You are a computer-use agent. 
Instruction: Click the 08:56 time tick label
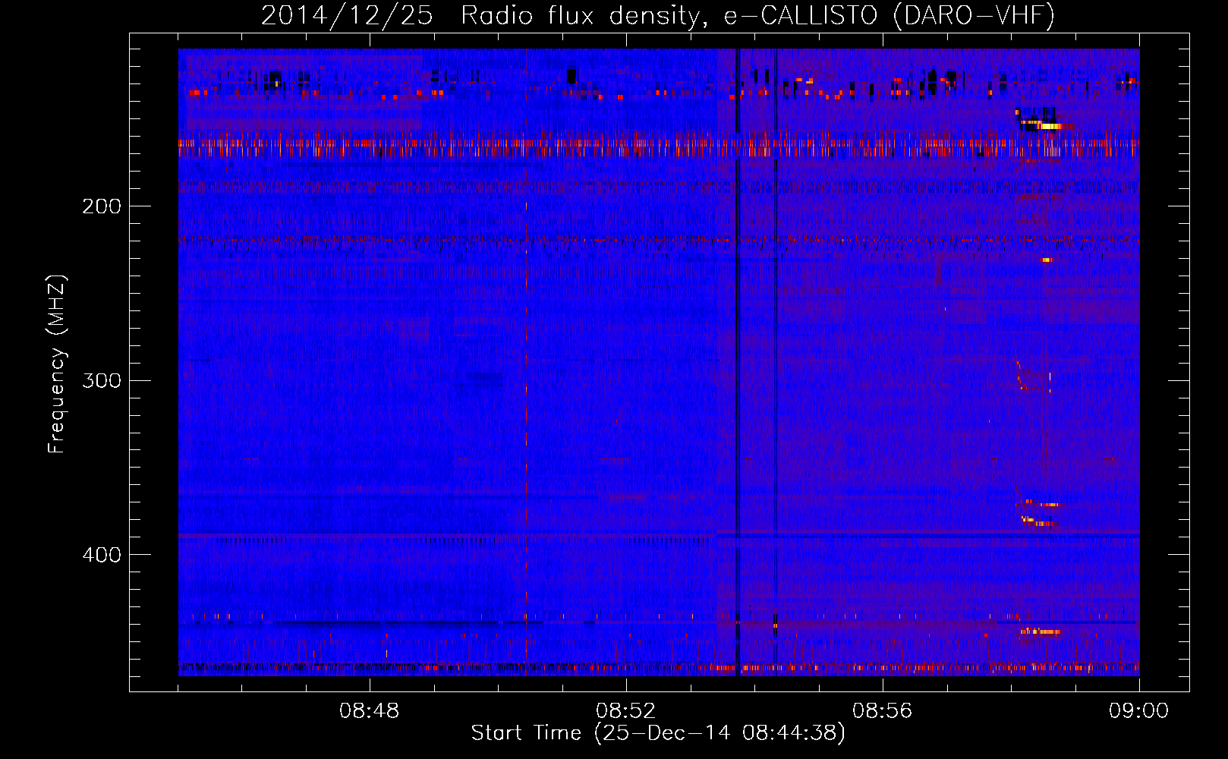click(882, 711)
